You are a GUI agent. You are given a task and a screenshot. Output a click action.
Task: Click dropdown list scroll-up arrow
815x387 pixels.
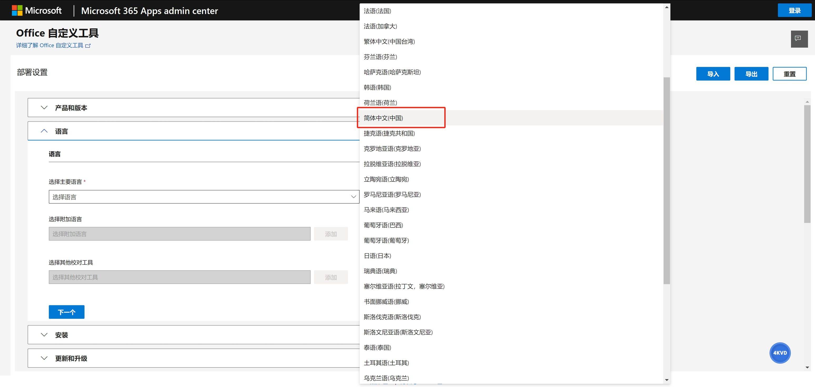[x=667, y=7]
